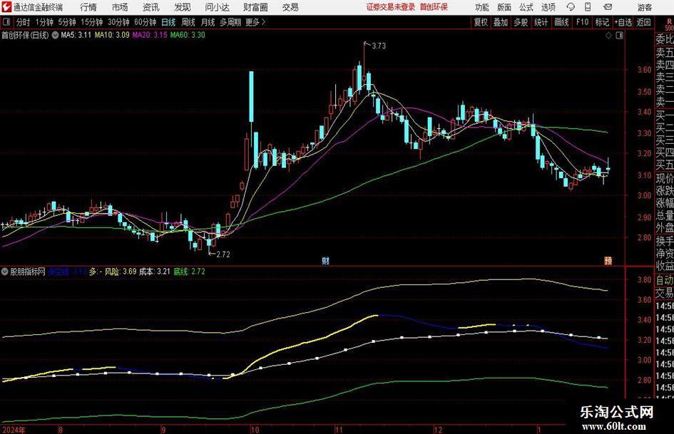Switch to 5分钟 period
The width and height of the screenshot is (674, 434).
67,22
